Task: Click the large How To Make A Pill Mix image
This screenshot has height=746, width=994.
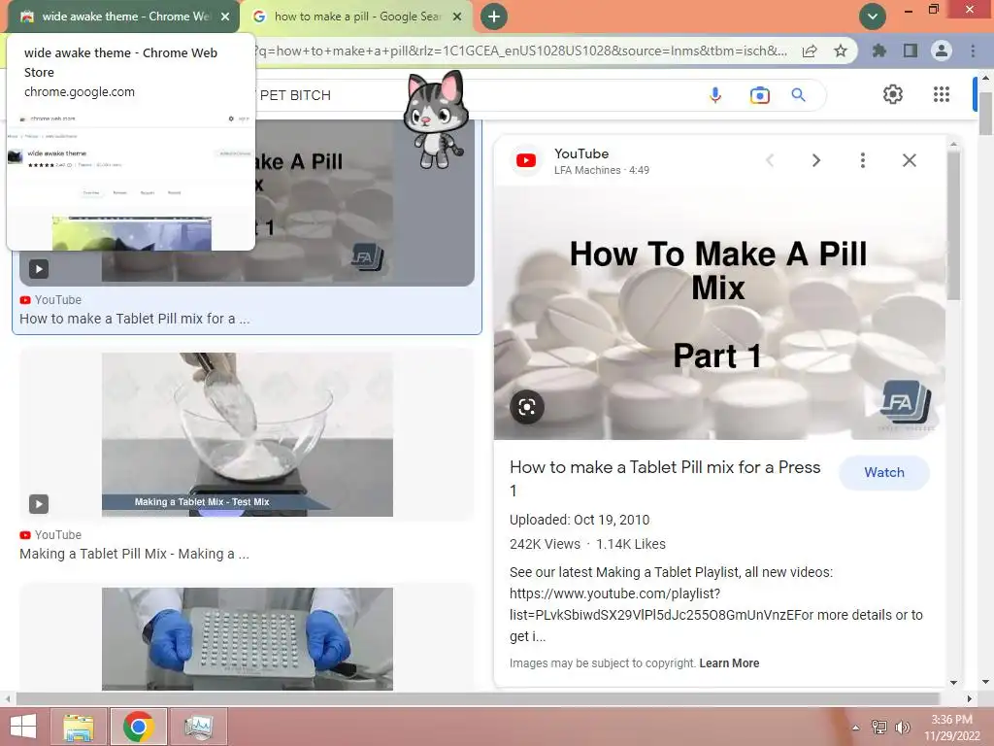Action: pyautogui.click(x=719, y=313)
